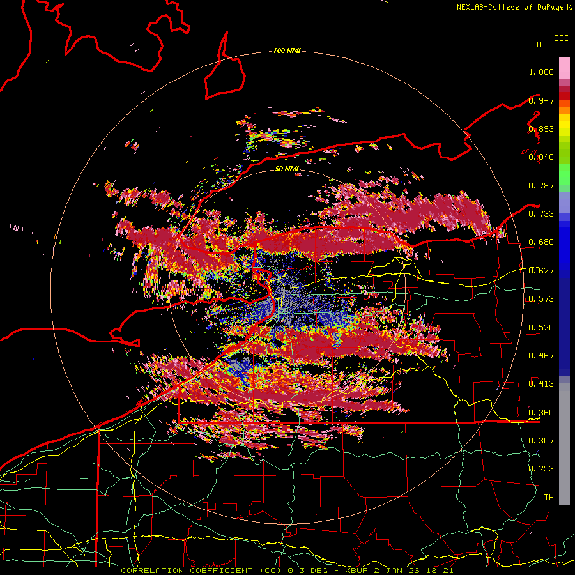Click the DCC label above the color bar
The image size is (575, 575).
pos(561,38)
